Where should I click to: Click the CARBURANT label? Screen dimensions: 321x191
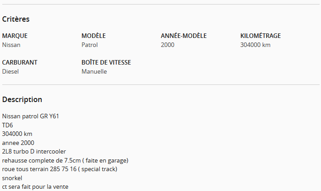point(19,62)
